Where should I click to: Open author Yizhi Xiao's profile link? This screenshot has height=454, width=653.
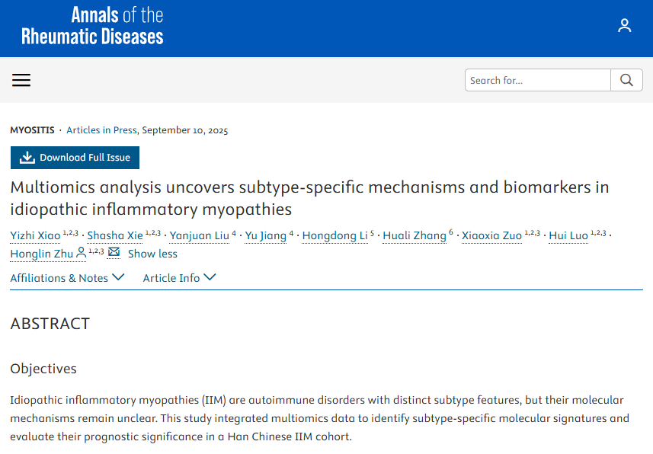click(36, 235)
